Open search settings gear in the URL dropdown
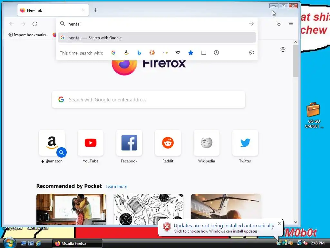This screenshot has width=330, height=248. pos(251,53)
